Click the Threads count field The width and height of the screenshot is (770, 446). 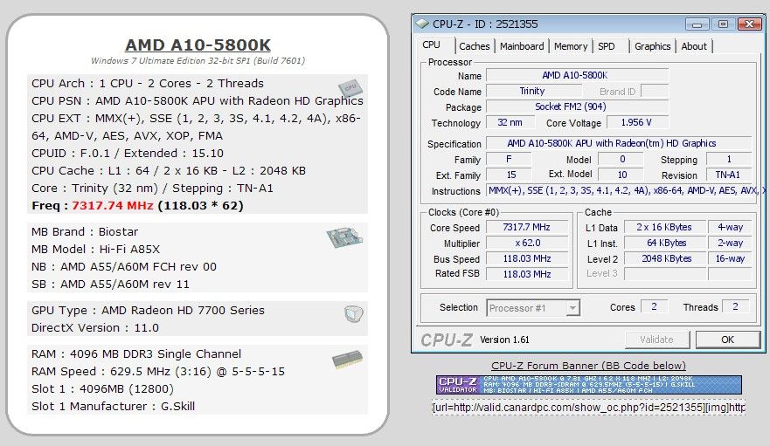735,306
